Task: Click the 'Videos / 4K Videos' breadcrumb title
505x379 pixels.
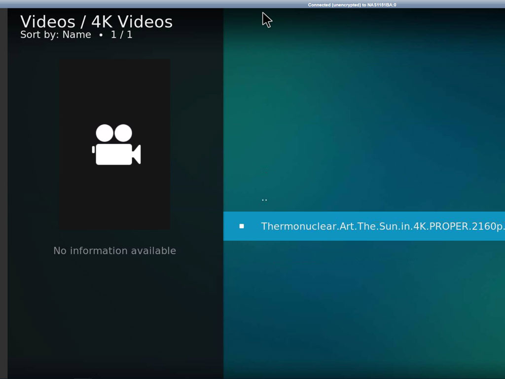Action: pyautogui.click(x=96, y=22)
